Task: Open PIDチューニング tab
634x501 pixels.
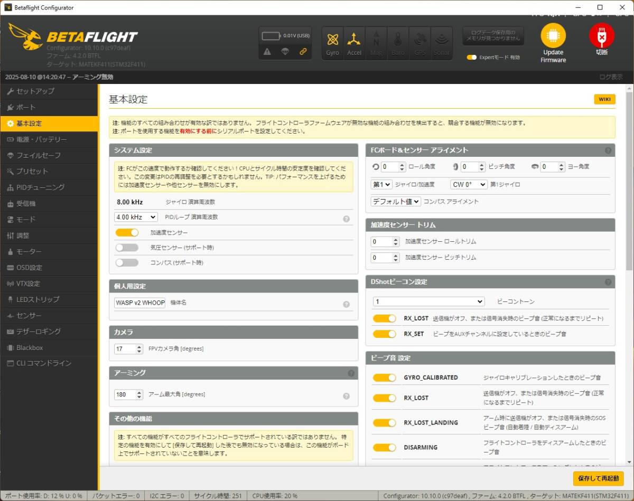Action: (49, 187)
